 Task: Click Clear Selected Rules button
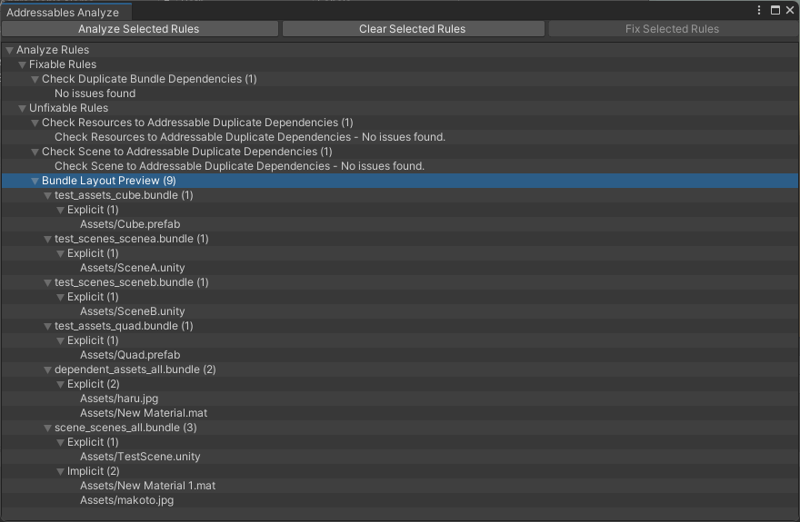(413, 29)
